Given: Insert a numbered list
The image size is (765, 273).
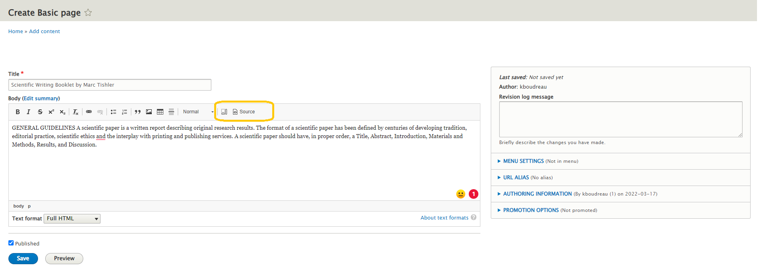Looking at the screenshot, I should click(124, 112).
